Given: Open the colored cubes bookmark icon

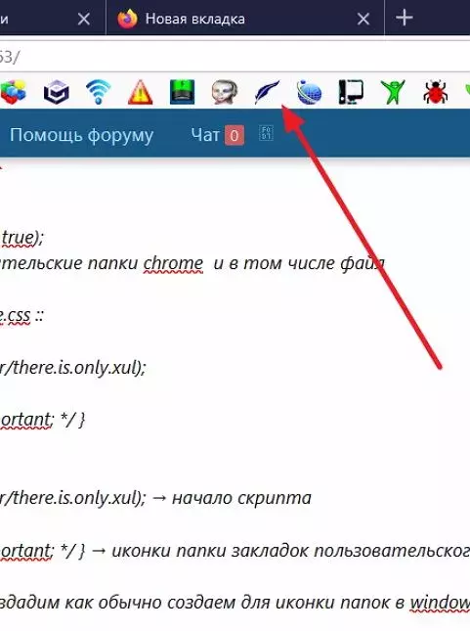Looking at the screenshot, I should pyautogui.click(x=14, y=92).
